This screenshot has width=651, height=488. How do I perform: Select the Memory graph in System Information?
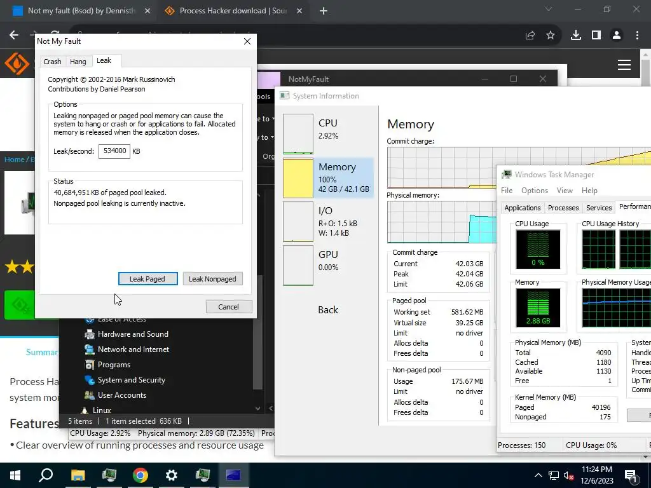pyautogui.click(x=298, y=178)
